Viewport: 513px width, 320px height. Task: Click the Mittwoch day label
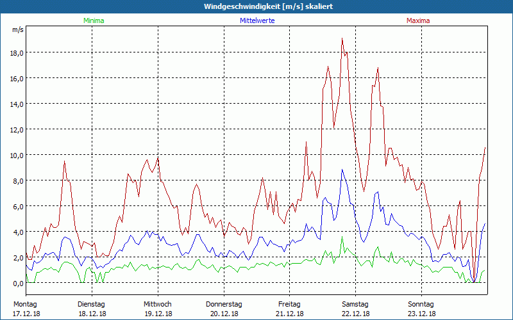[157, 304]
